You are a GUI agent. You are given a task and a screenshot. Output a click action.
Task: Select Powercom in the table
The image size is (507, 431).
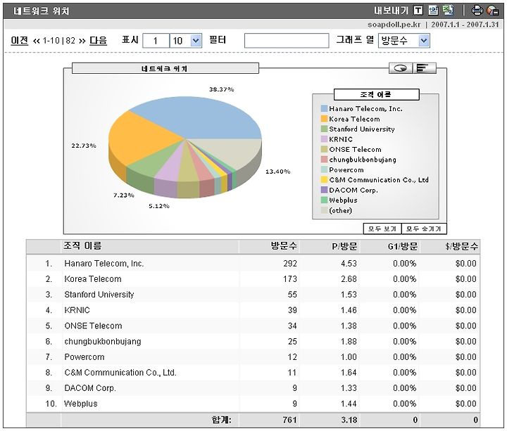tap(84, 357)
